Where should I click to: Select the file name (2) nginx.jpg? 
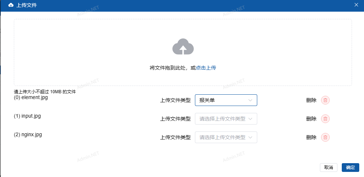[x=28, y=134]
